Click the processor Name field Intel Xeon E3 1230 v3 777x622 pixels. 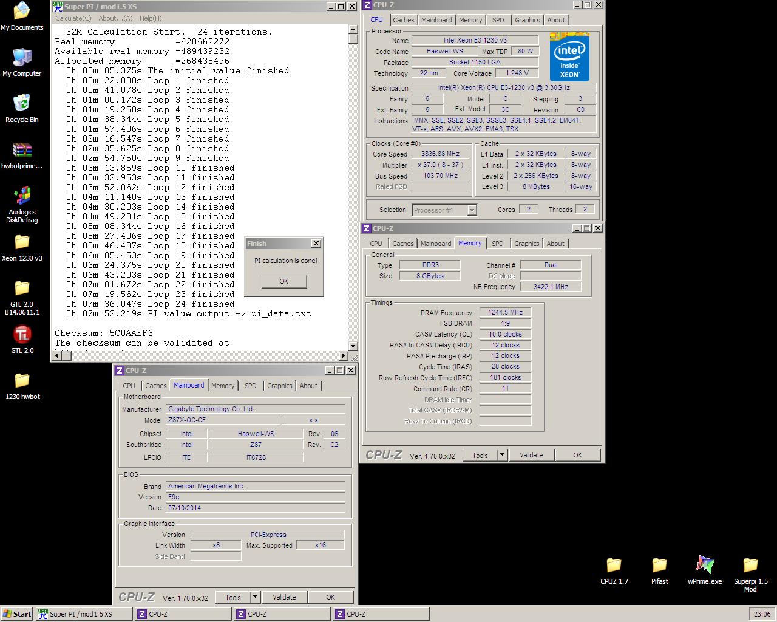(x=475, y=41)
